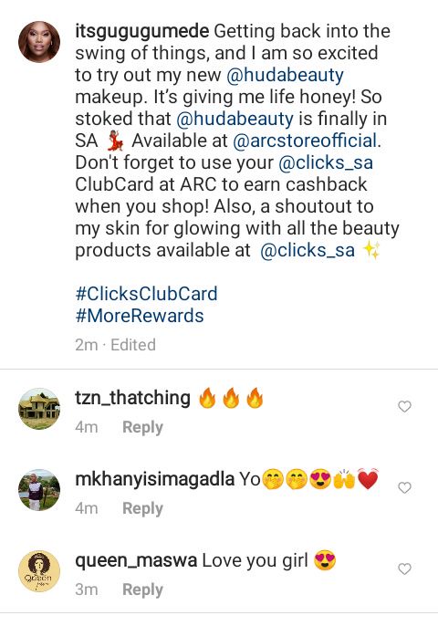Open second @hudabeauty mention before 'is finally'
This screenshot has height=626, width=438.
(235, 119)
